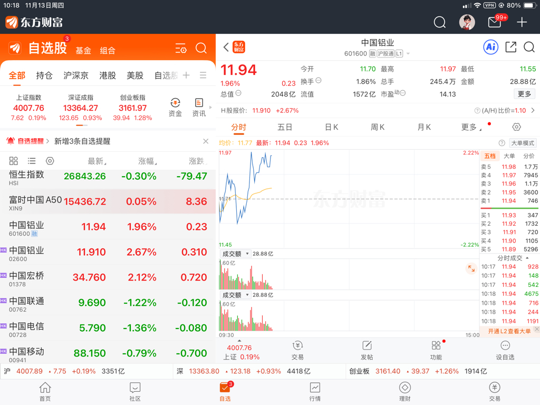Toggle the watchlist eye display icon
Image resolution: width=540 pixels, height=405 pixels.
click(x=50, y=161)
